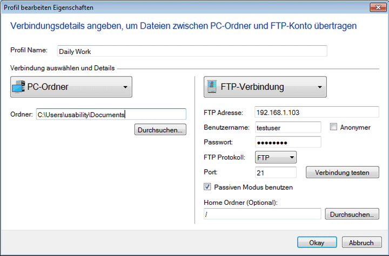Click Durchsuchen under the Ordner field
This screenshot has height=256, width=389.
tap(160, 129)
